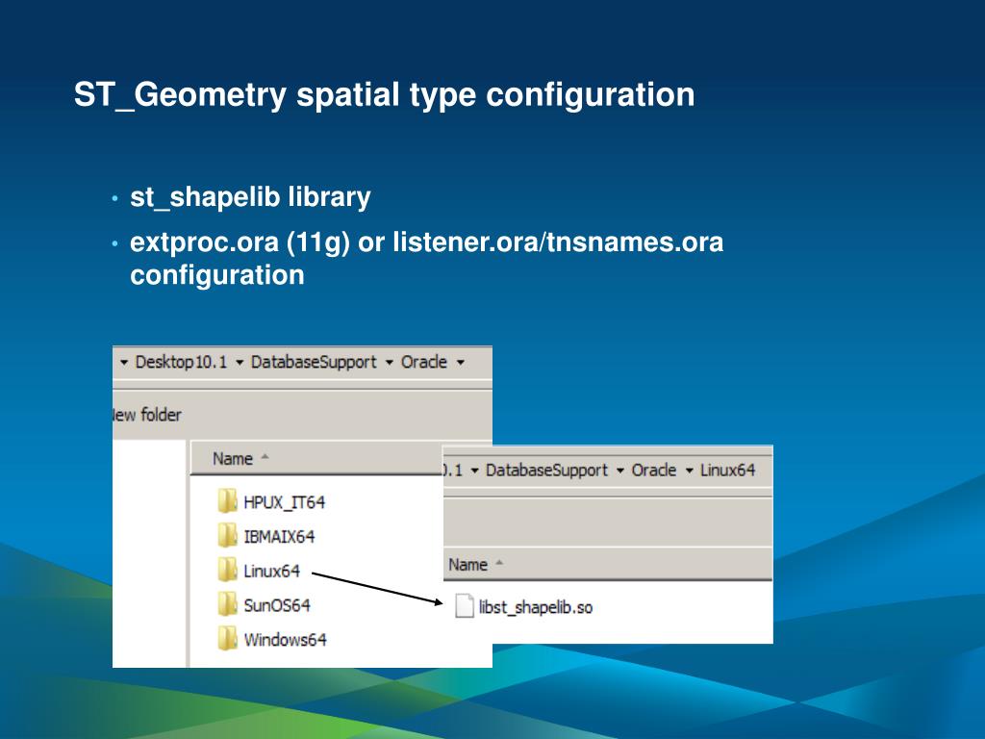Go to Oracle breadcrumb in left window
Viewport: 985px width, 739px height.
424,363
